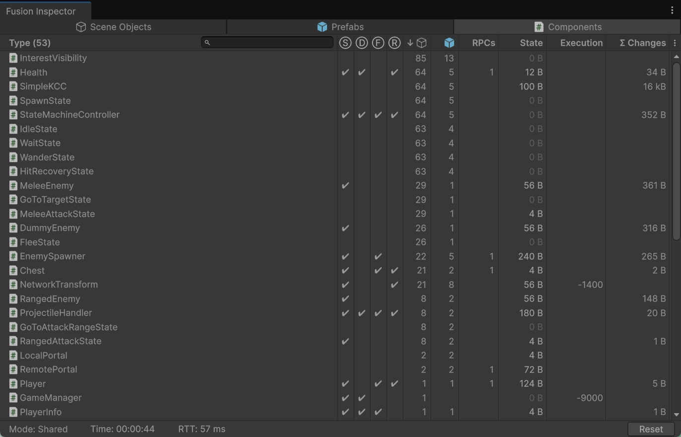Viewport: 681px width, 437px height.
Task: Click the circled R column header icon
Action: point(394,43)
